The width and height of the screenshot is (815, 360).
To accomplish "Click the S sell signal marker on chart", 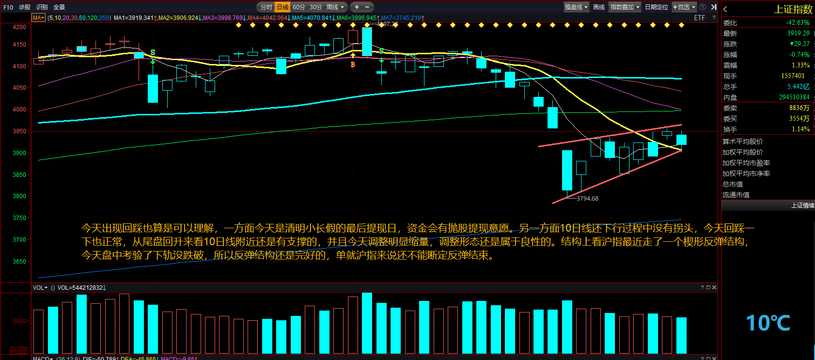I will 153,52.
